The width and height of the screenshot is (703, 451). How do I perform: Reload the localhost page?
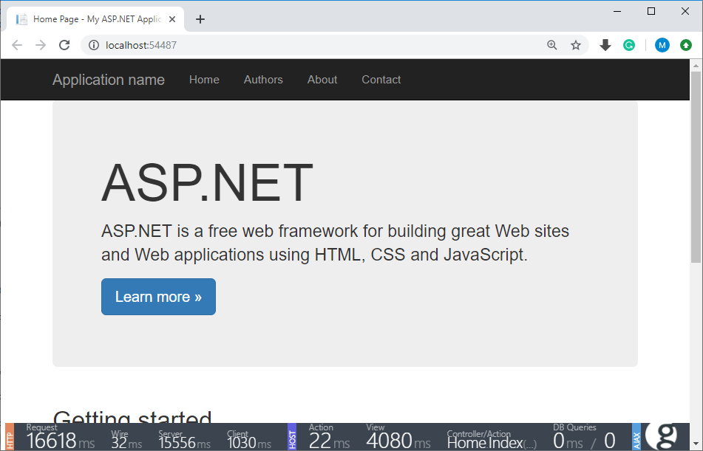[64, 45]
